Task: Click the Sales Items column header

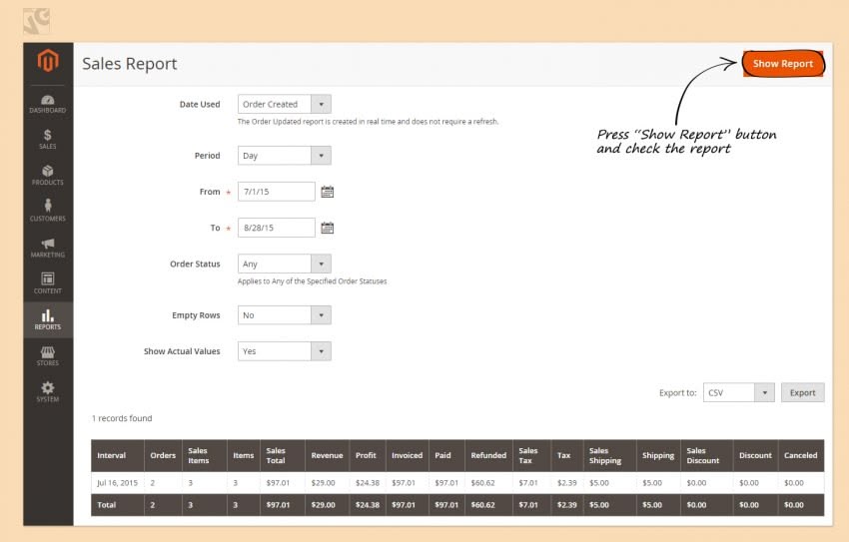Action: (204, 455)
